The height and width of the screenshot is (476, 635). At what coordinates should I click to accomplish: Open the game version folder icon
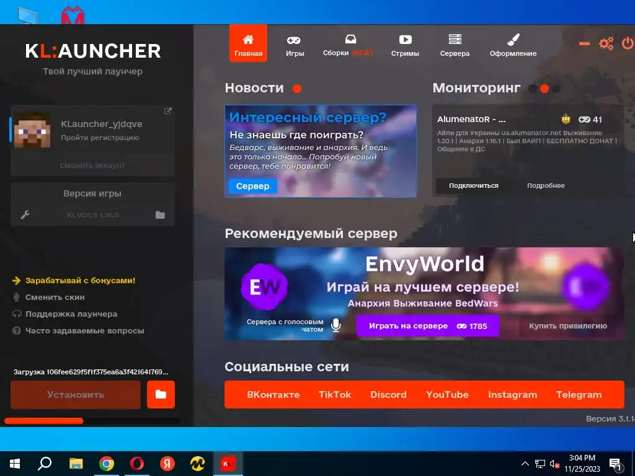tap(161, 215)
